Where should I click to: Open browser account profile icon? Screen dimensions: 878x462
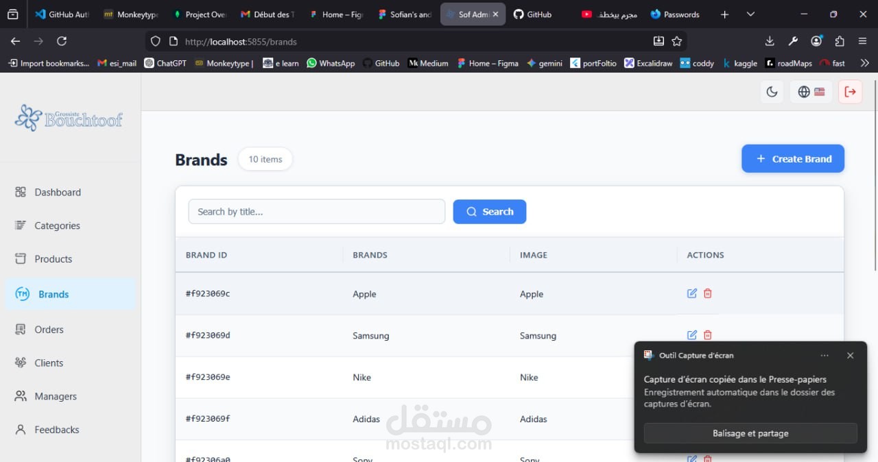pos(816,42)
